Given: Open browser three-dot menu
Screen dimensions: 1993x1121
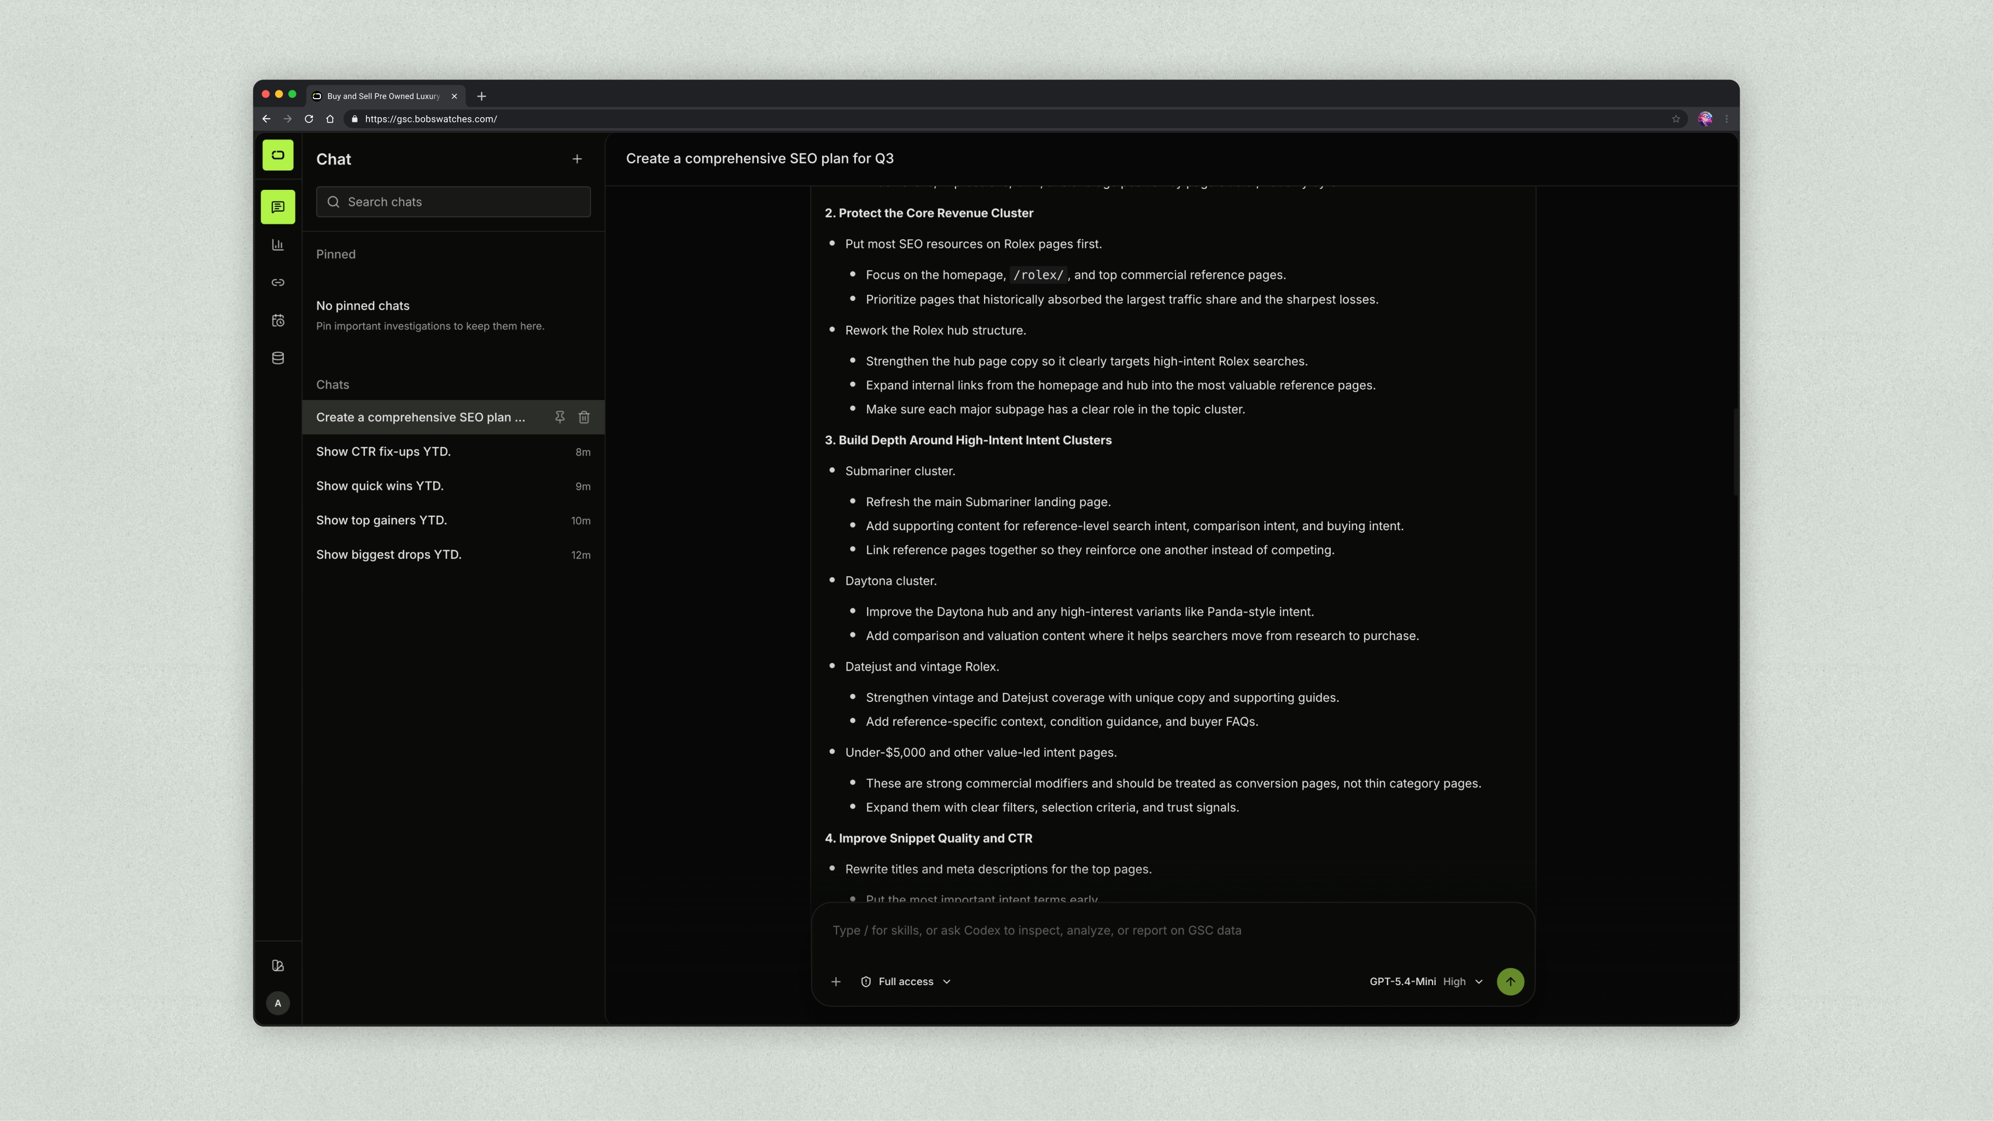Looking at the screenshot, I should (1727, 119).
